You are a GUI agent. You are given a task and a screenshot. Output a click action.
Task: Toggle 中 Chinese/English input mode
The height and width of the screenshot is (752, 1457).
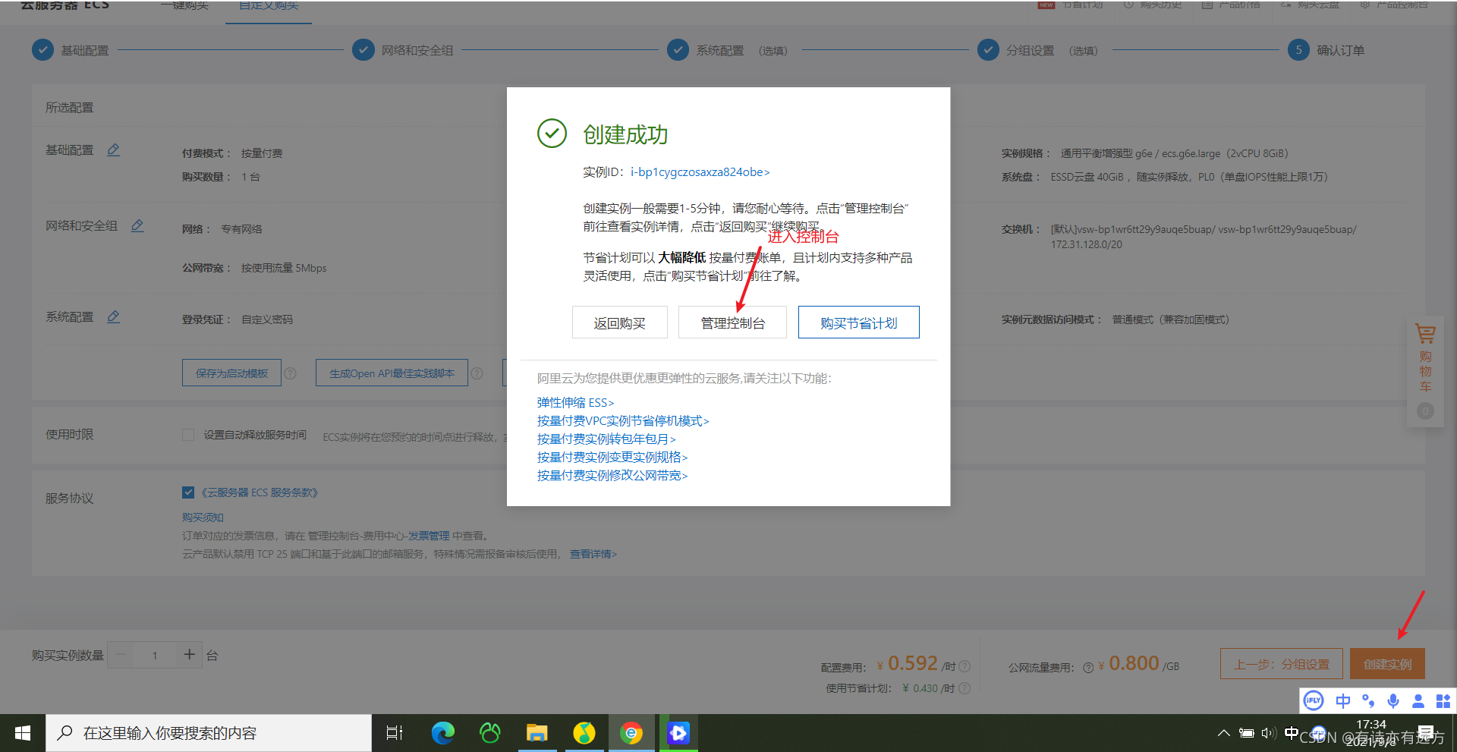click(x=1342, y=700)
